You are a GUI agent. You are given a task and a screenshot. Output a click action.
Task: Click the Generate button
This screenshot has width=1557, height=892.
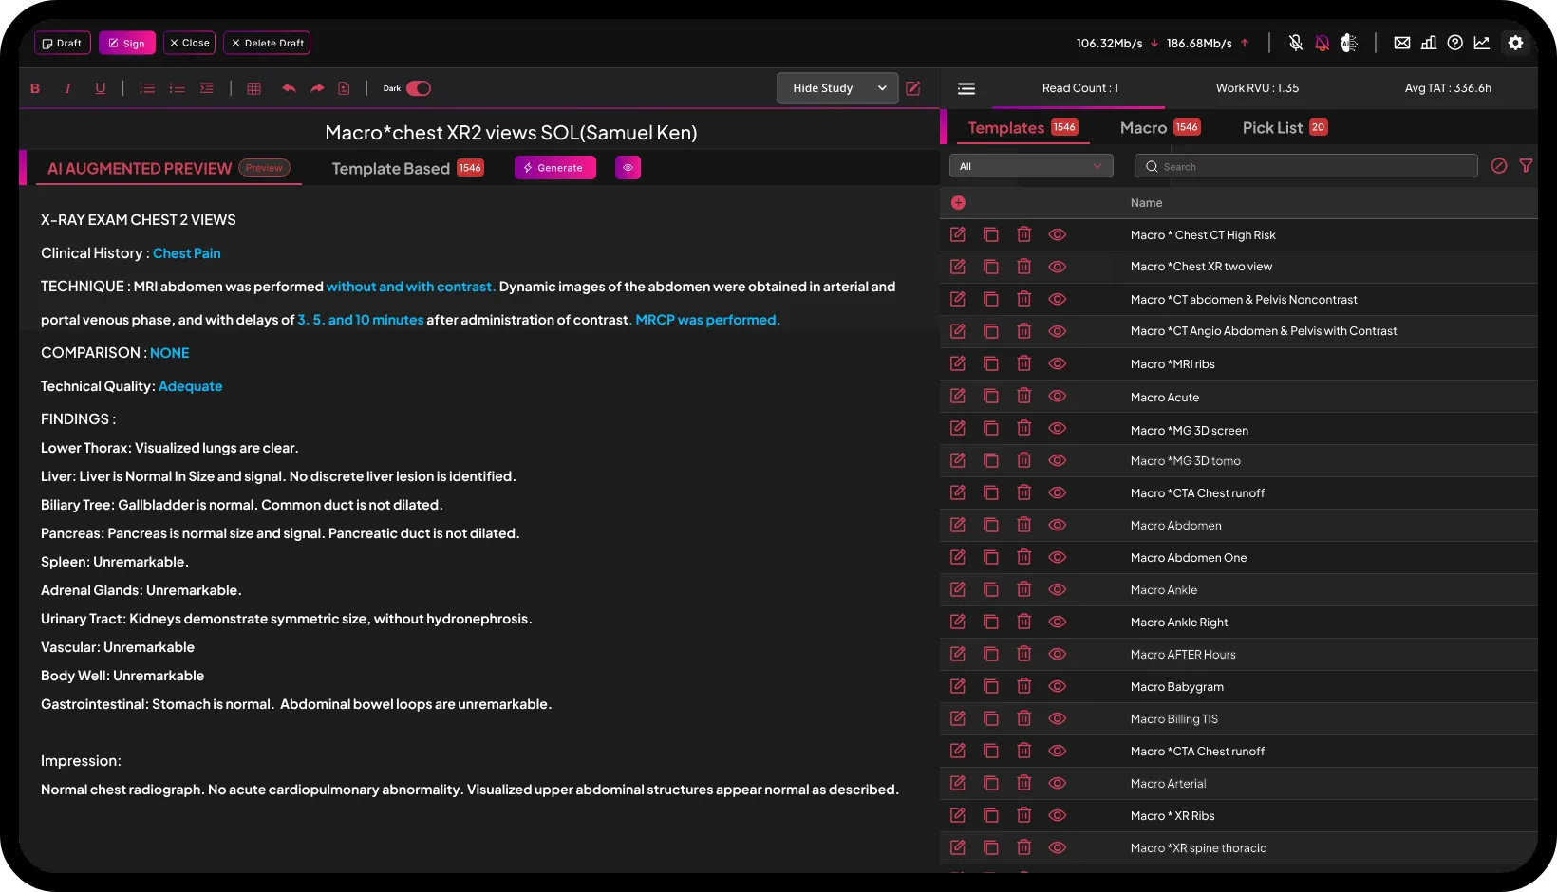554,168
